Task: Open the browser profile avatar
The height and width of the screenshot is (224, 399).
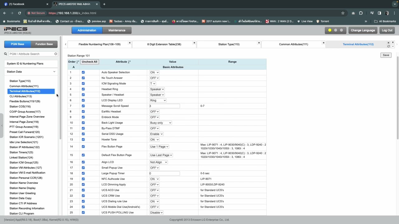Action: [387, 13]
